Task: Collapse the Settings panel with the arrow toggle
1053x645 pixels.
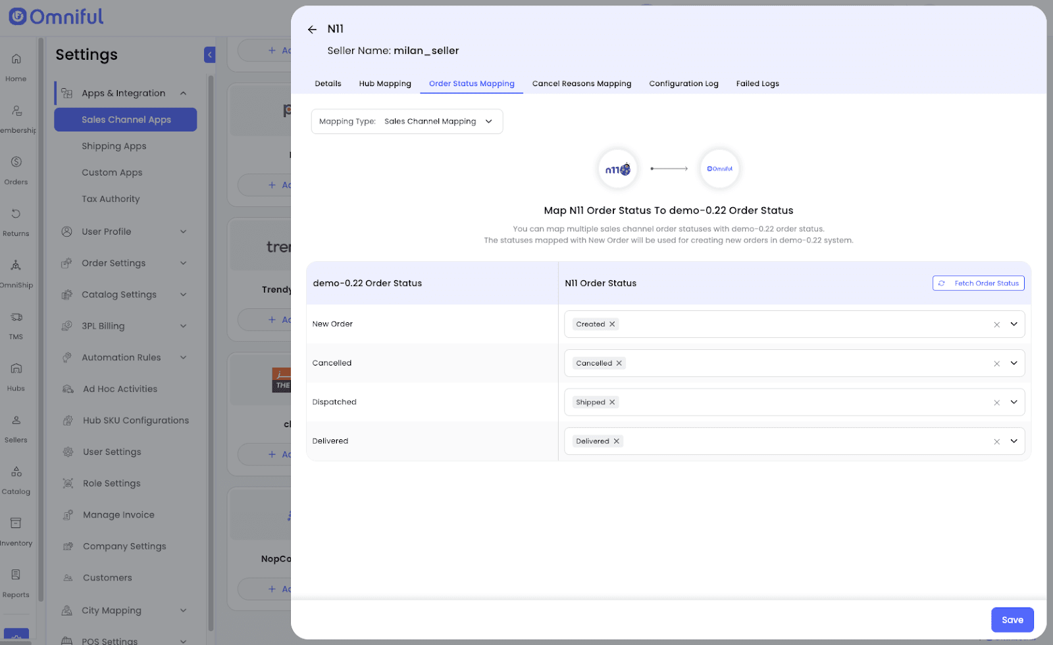Action: (x=209, y=55)
